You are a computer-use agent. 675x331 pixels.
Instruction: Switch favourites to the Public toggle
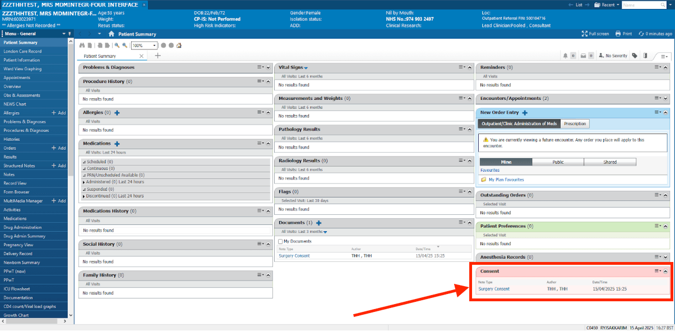[x=558, y=162]
